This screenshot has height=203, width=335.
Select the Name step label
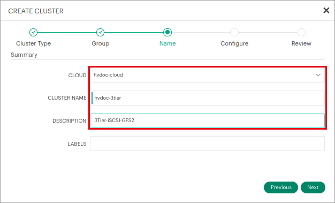[x=167, y=43]
